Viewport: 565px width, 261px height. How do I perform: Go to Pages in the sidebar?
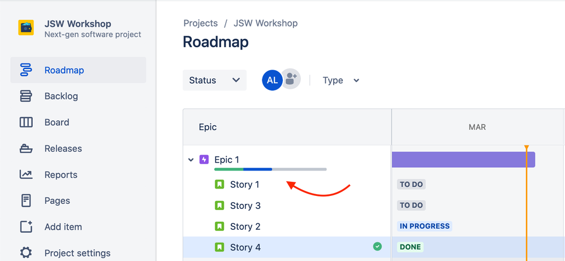78,200
